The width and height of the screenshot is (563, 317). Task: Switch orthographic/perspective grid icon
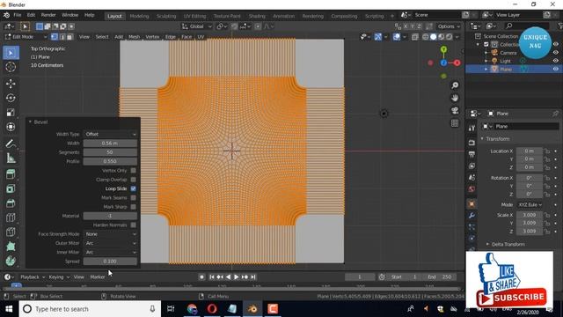point(455,123)
